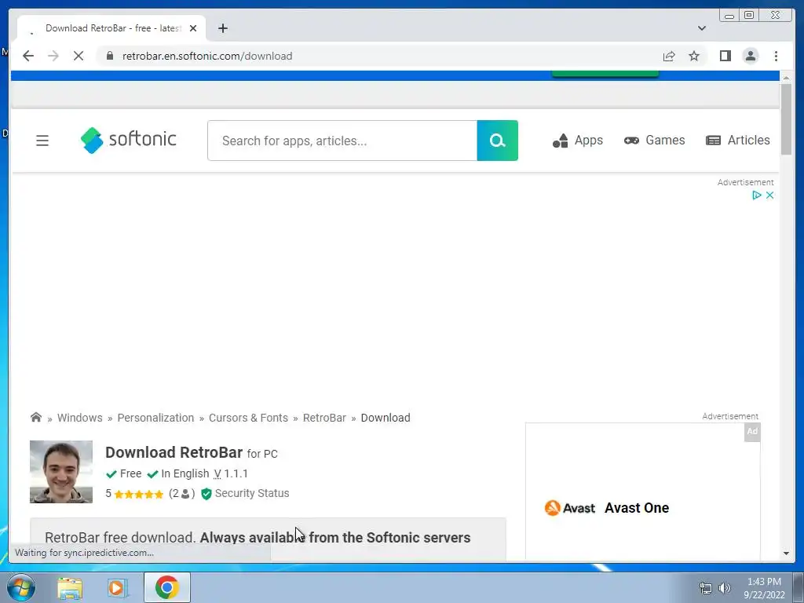This screenshot has height=603, width=804.
Task: Open the Articles section
Action: click(x=738, y=140)
